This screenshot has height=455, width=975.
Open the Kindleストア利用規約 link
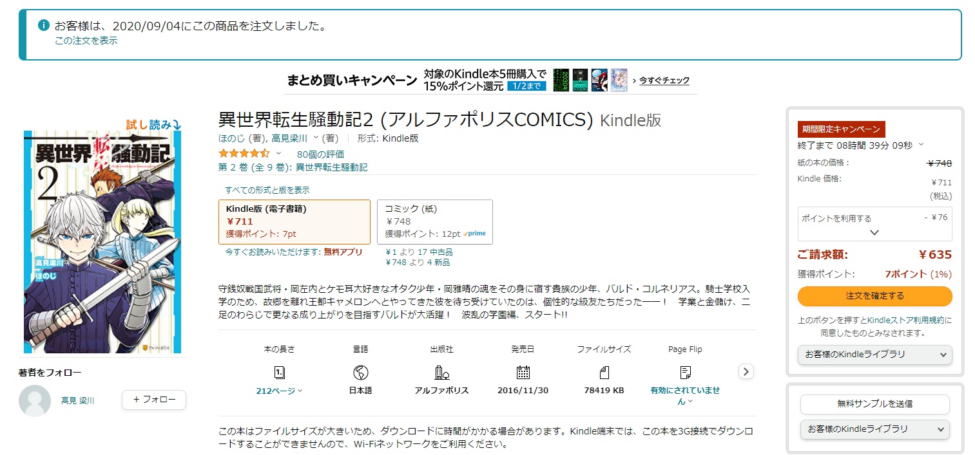(906, 320)
